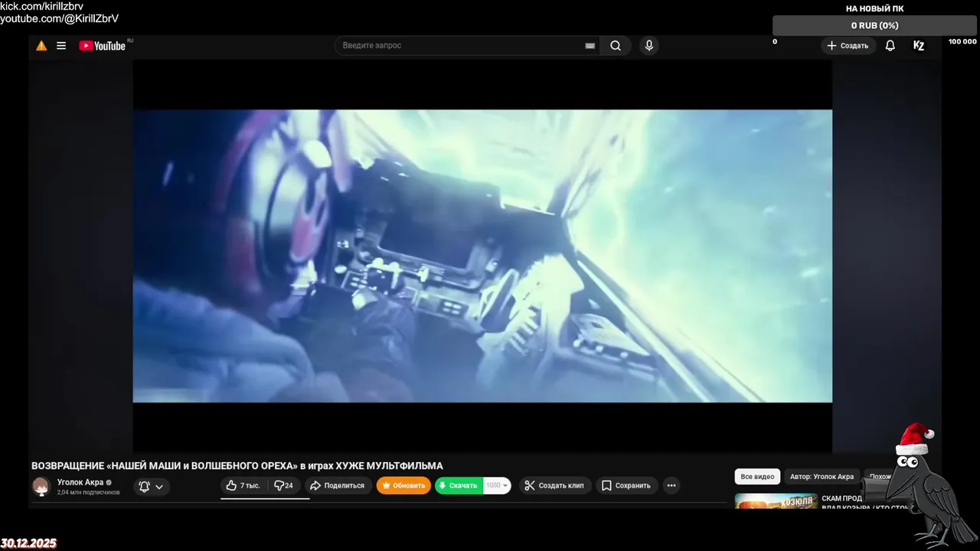Screen dimensions: 980x551
Task: Start voice search with microphone
Action: coord(649,46)
